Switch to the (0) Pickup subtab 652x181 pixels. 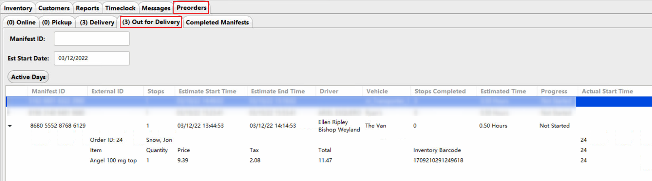(x=57, y=22)
